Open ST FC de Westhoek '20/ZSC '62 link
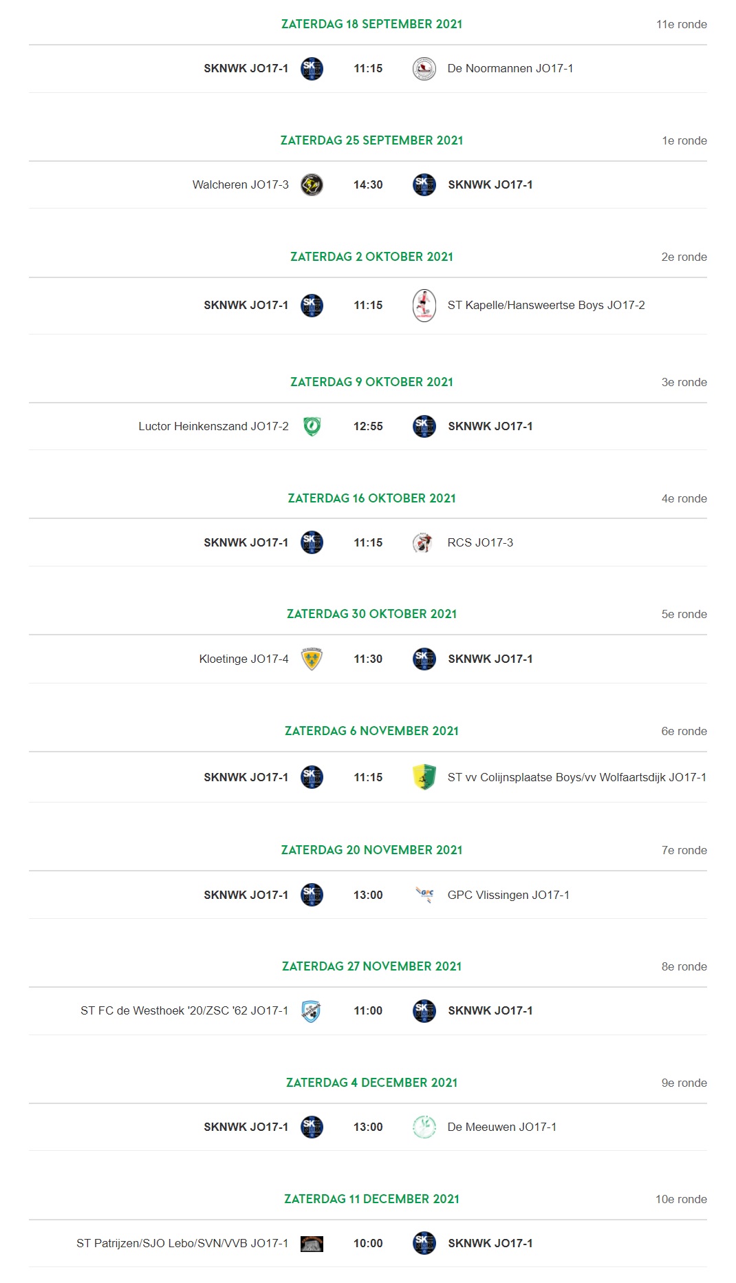The image size is (736, 1283). [184, 1011]
